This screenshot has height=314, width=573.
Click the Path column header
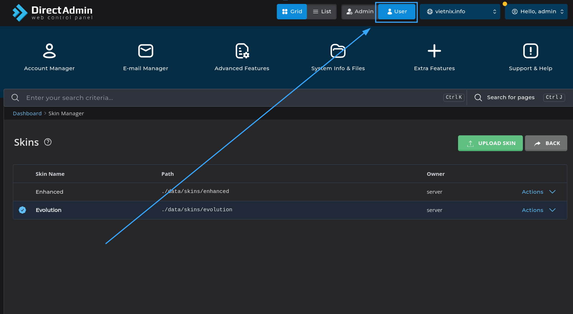tap(168, 174)
